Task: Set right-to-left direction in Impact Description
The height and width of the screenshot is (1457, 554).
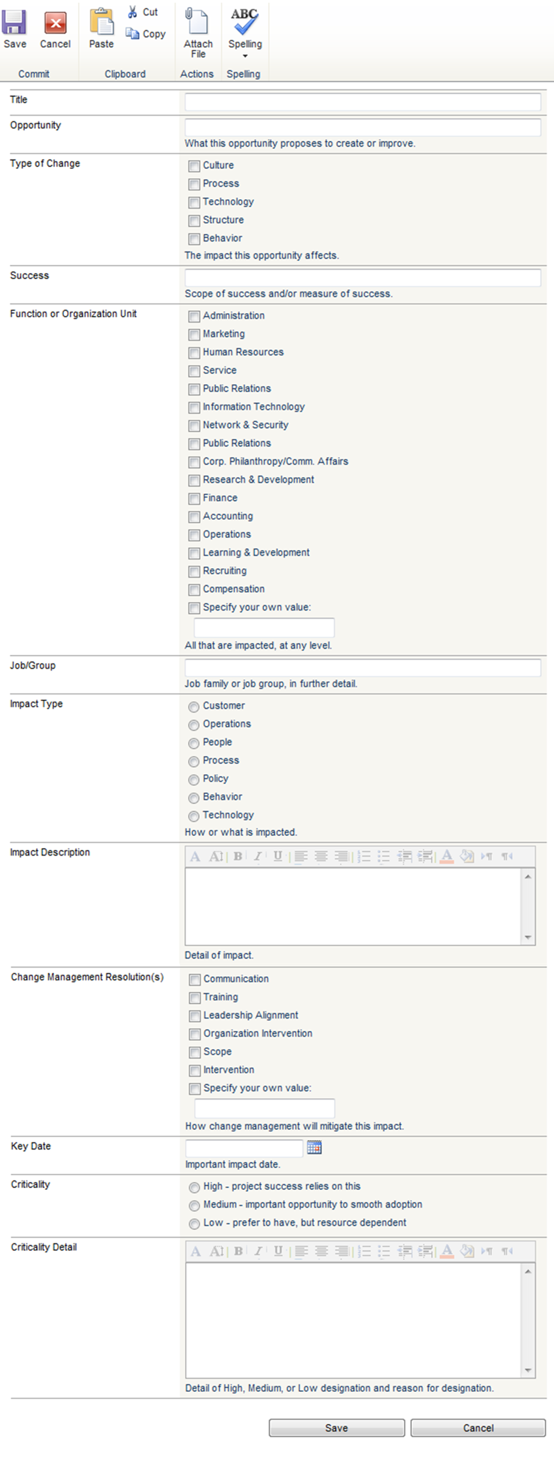Action: pyautogui.click(x=507, y=856)
